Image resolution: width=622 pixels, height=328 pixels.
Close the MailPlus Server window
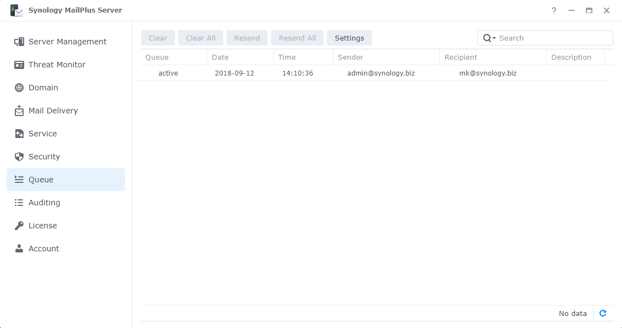click(607, 11)
